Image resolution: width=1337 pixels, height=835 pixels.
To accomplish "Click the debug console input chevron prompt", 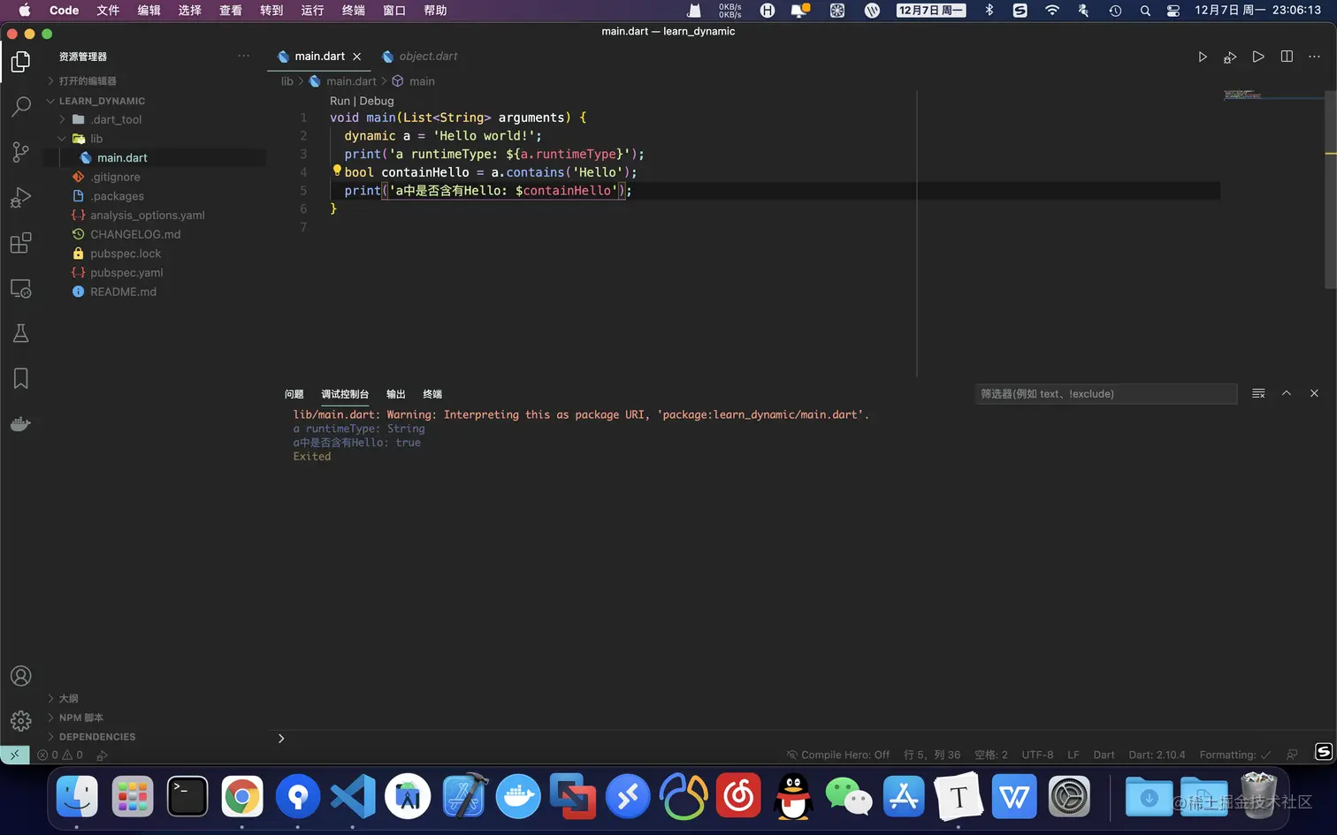I will coord(281,738).
